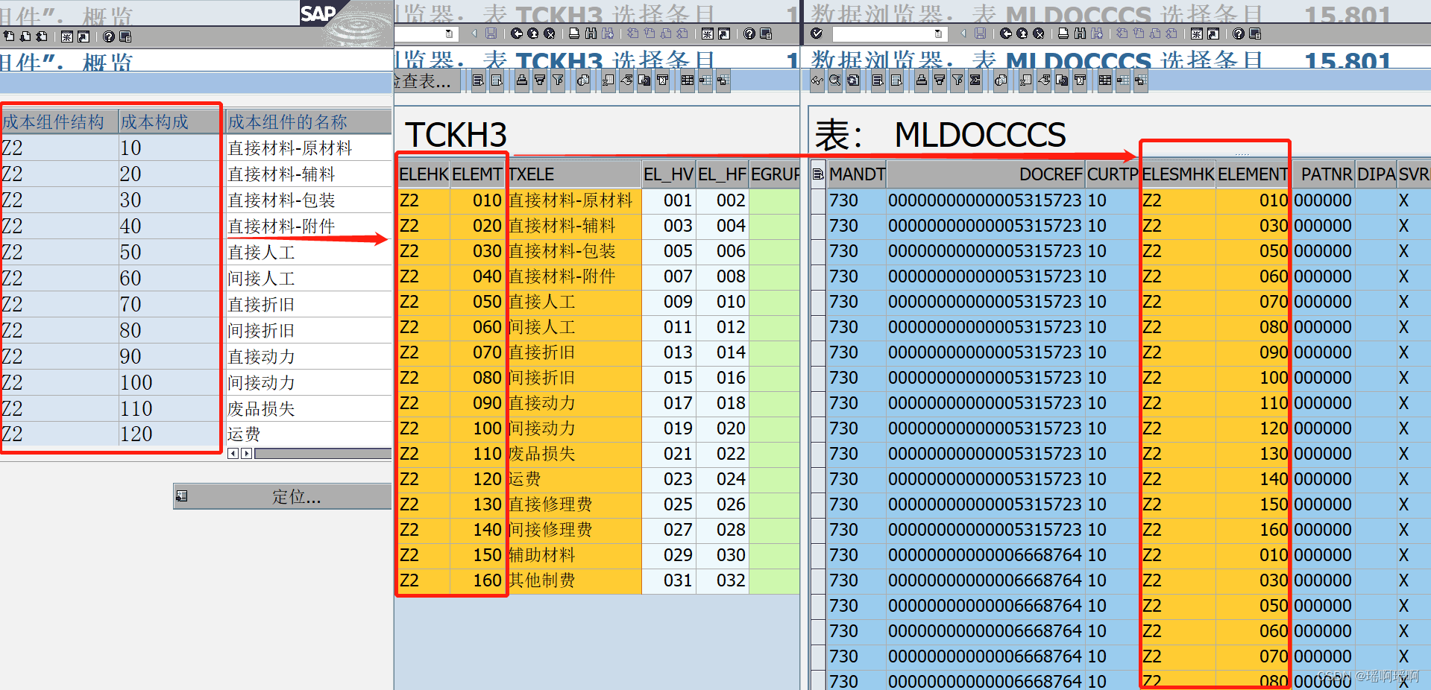
Task: Click Enter checkmark in MLDOCCCS window
Action: [817, 34]
